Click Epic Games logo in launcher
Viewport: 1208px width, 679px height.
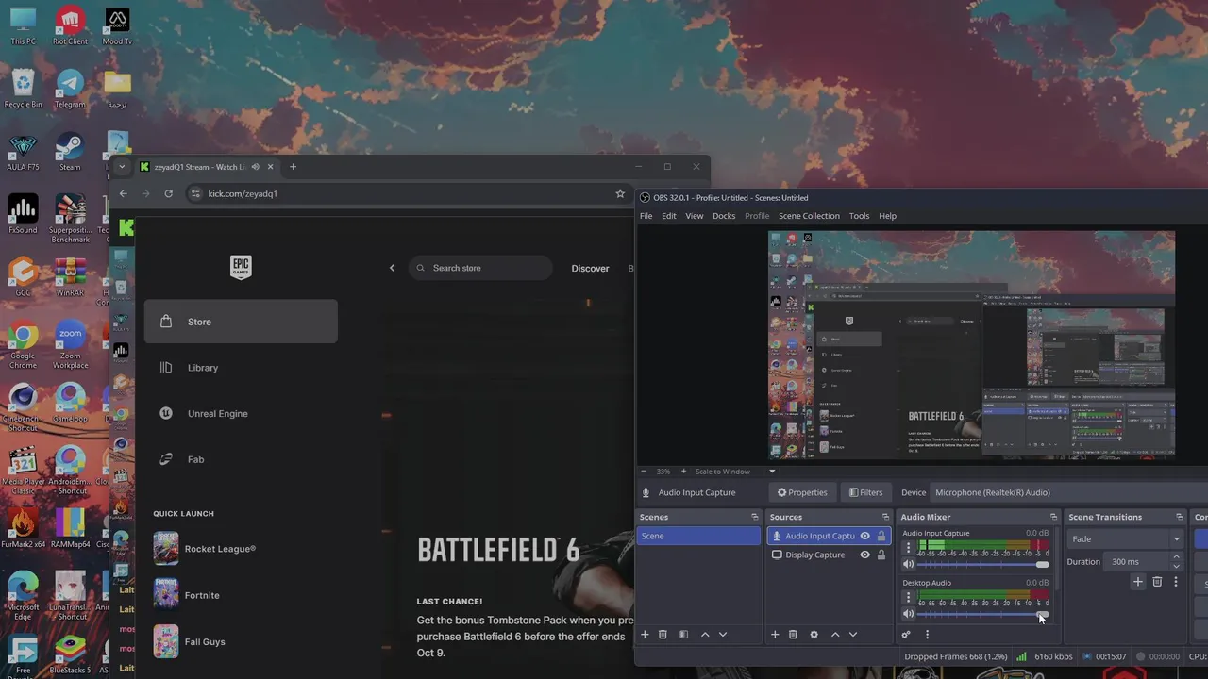241,267
